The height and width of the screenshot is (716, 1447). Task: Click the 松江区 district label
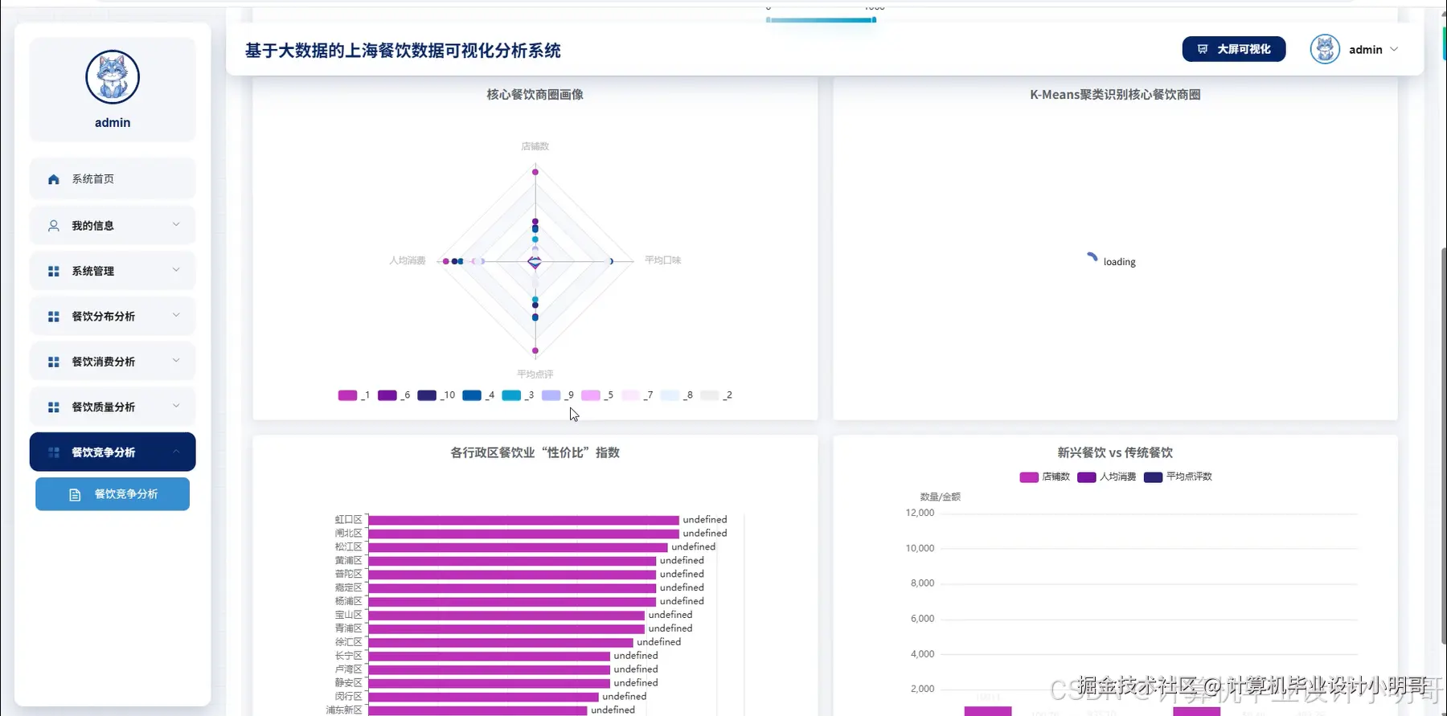tap(349, 547)
